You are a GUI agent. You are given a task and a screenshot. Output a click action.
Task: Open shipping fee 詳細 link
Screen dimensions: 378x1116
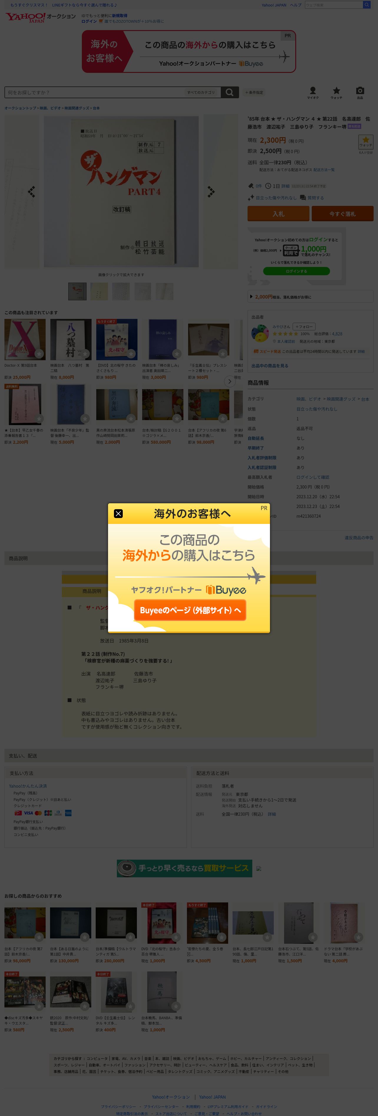pyautogui.click(x=272, y=814)
